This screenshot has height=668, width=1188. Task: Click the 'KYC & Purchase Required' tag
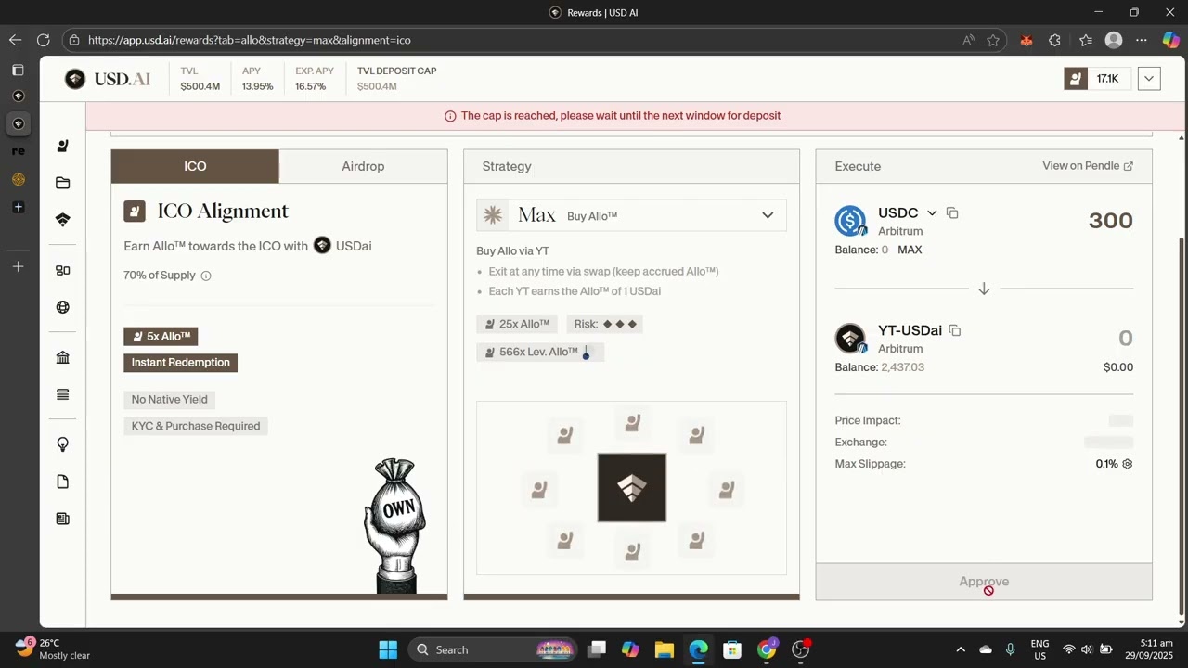pyautogui.click(x=196, y=426)
